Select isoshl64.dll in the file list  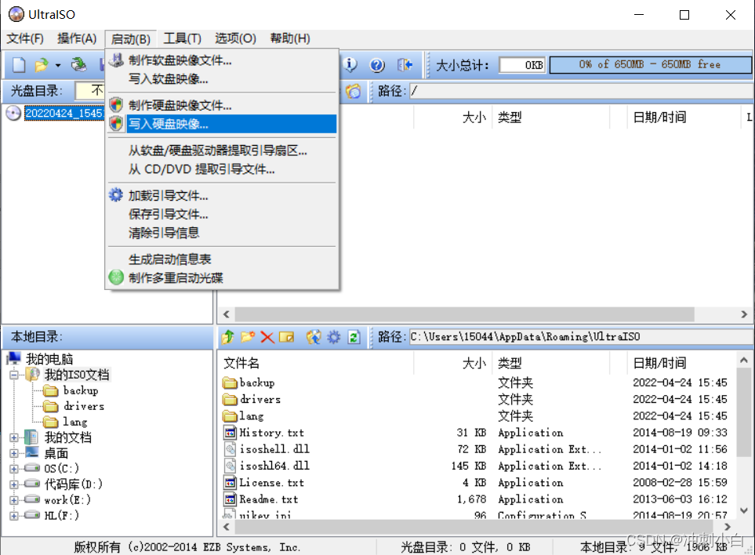pyautogui.click(x=274, y=466)
